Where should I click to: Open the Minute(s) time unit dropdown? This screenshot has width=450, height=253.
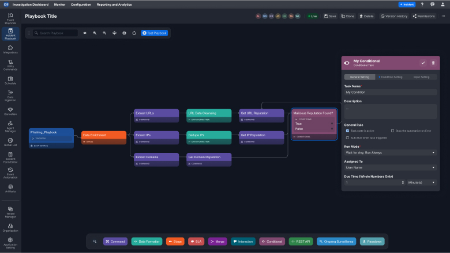422,182
